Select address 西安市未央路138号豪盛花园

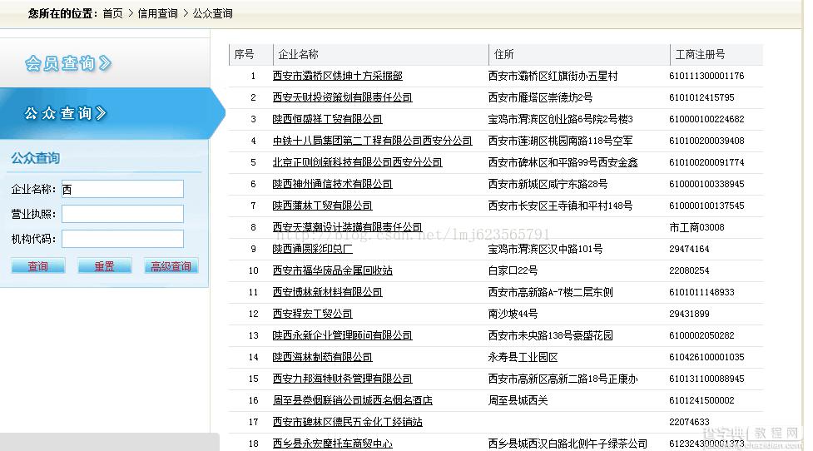coord(551,335)
